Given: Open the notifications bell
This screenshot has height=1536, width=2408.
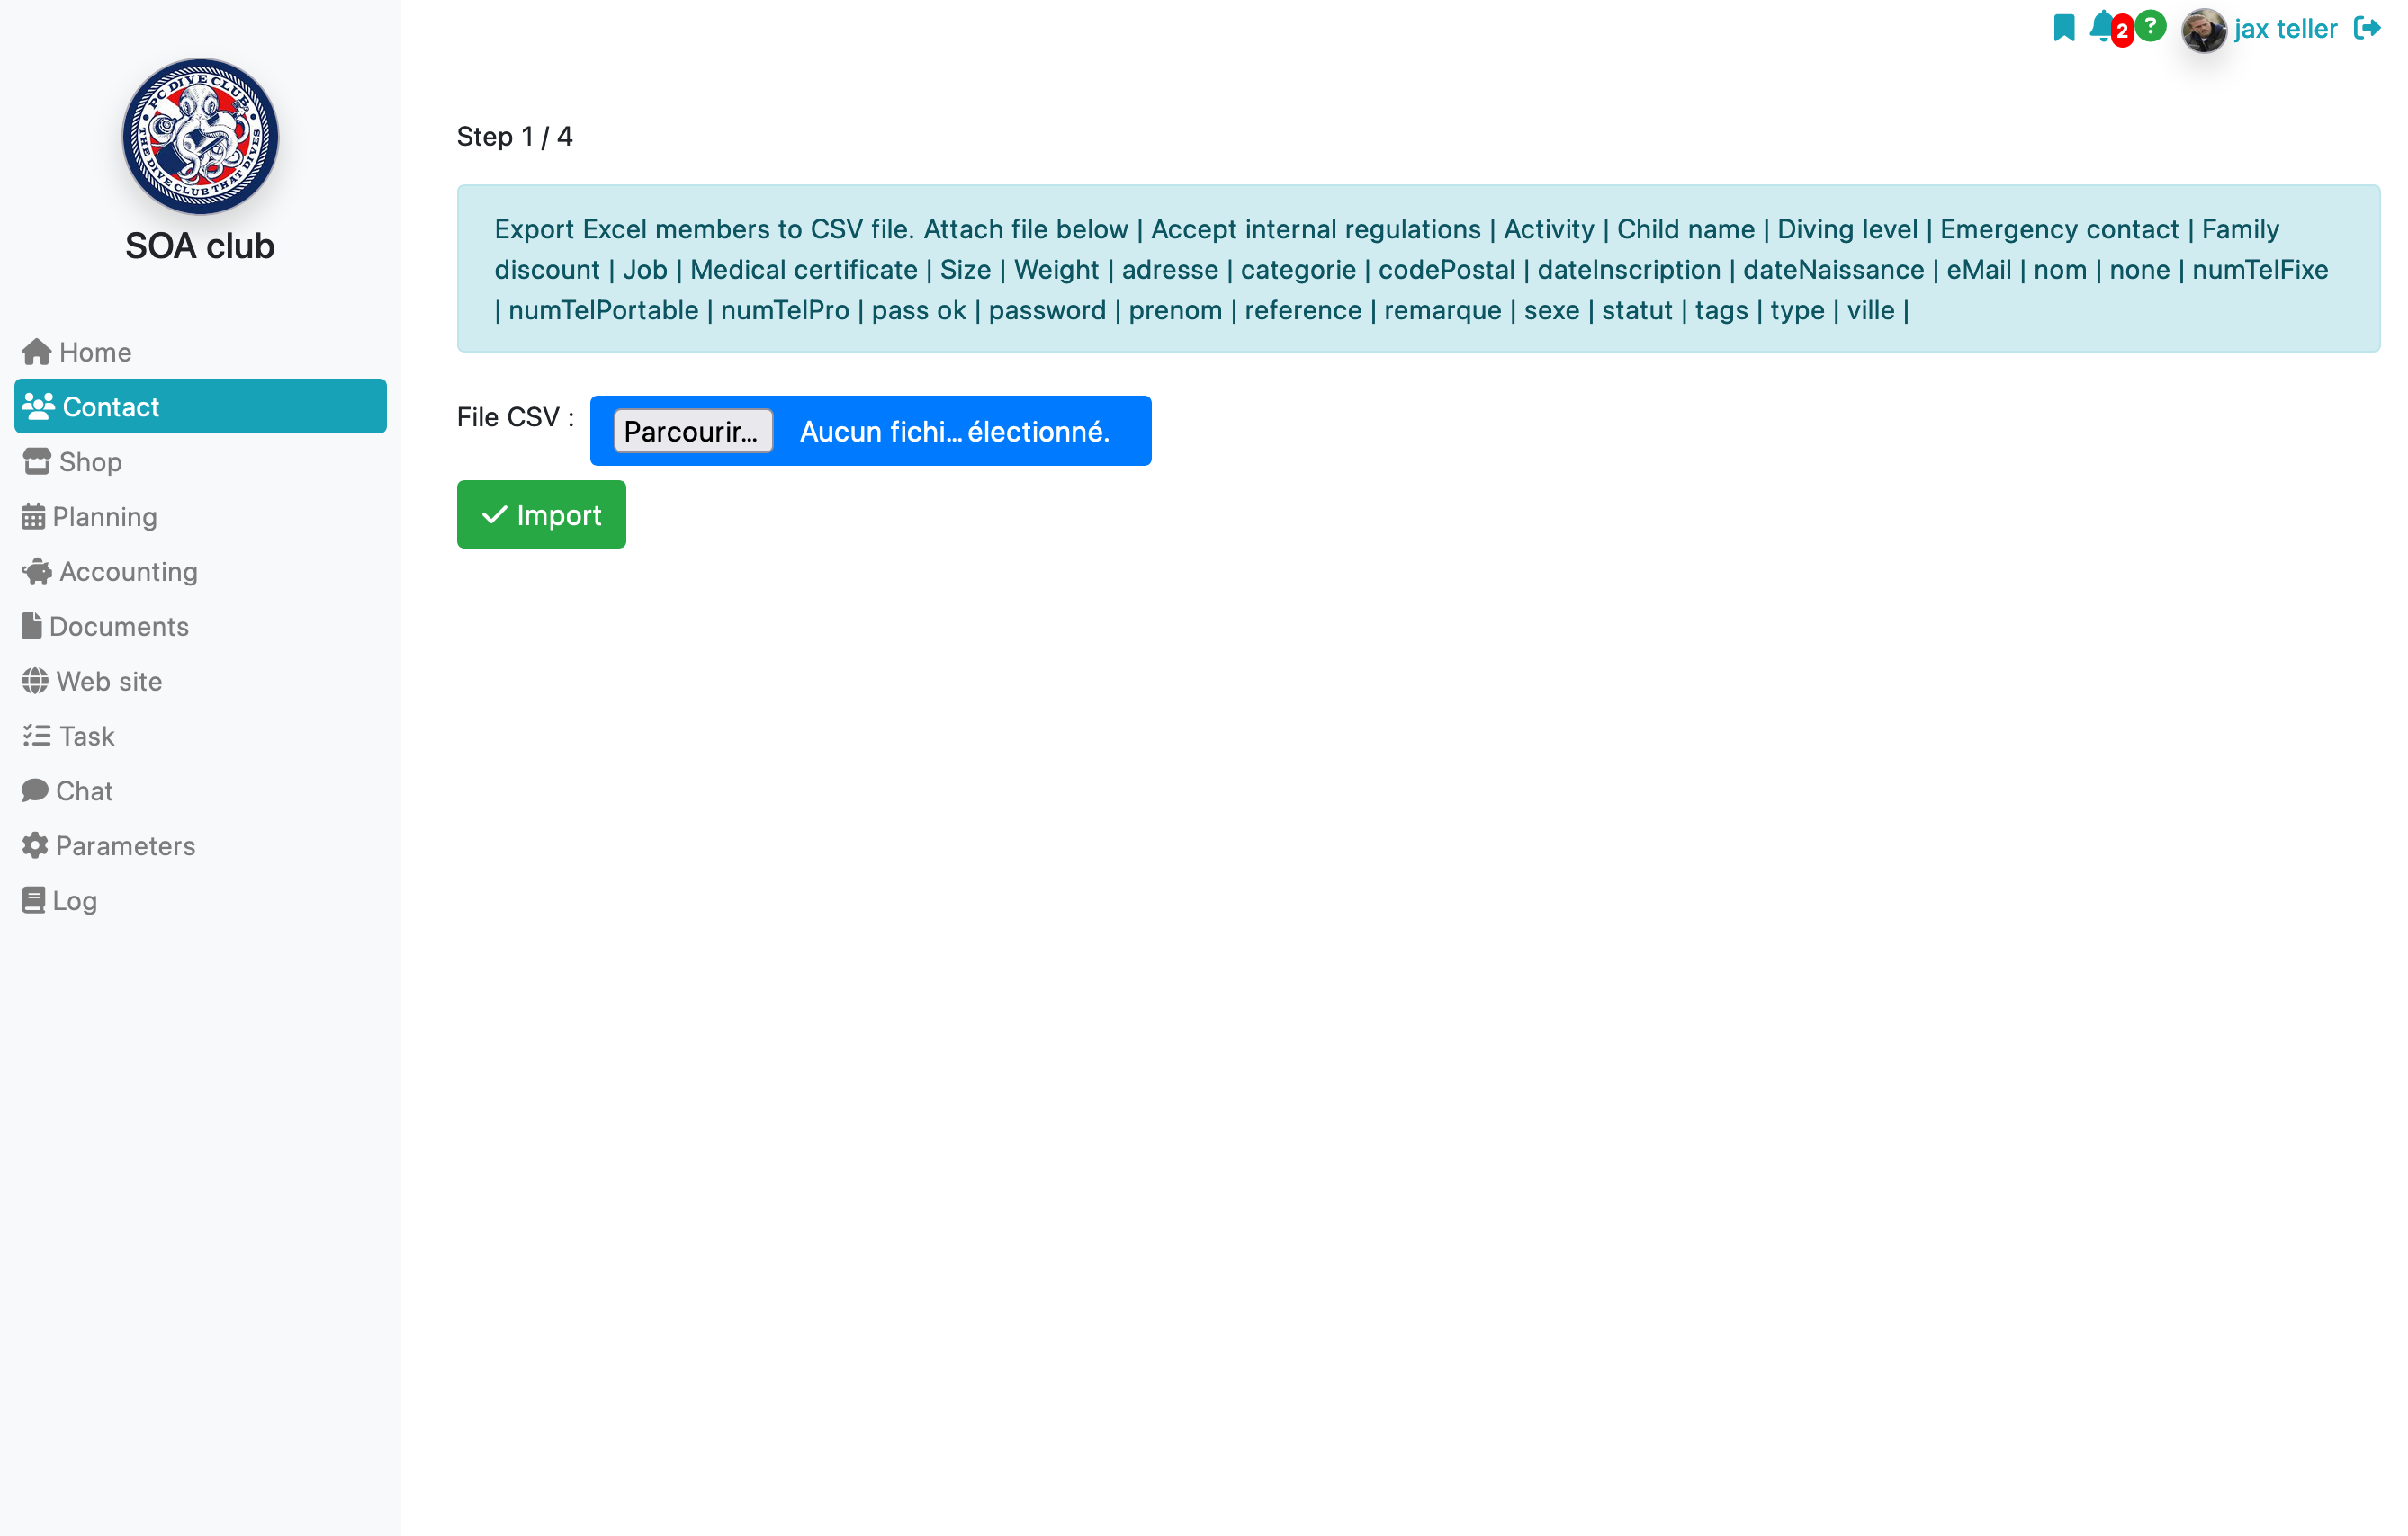Looking at the screenshot, I should (2101, 26).
